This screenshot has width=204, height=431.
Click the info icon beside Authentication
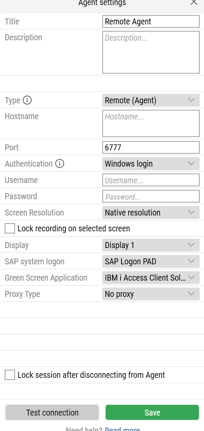click(59, 164)
